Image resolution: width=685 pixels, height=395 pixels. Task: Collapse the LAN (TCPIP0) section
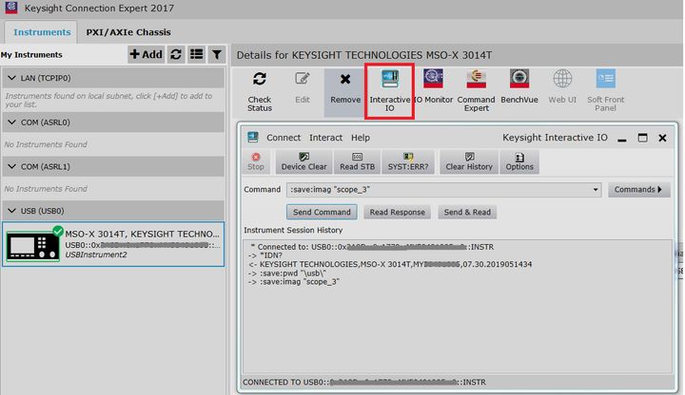pos(11,78)
